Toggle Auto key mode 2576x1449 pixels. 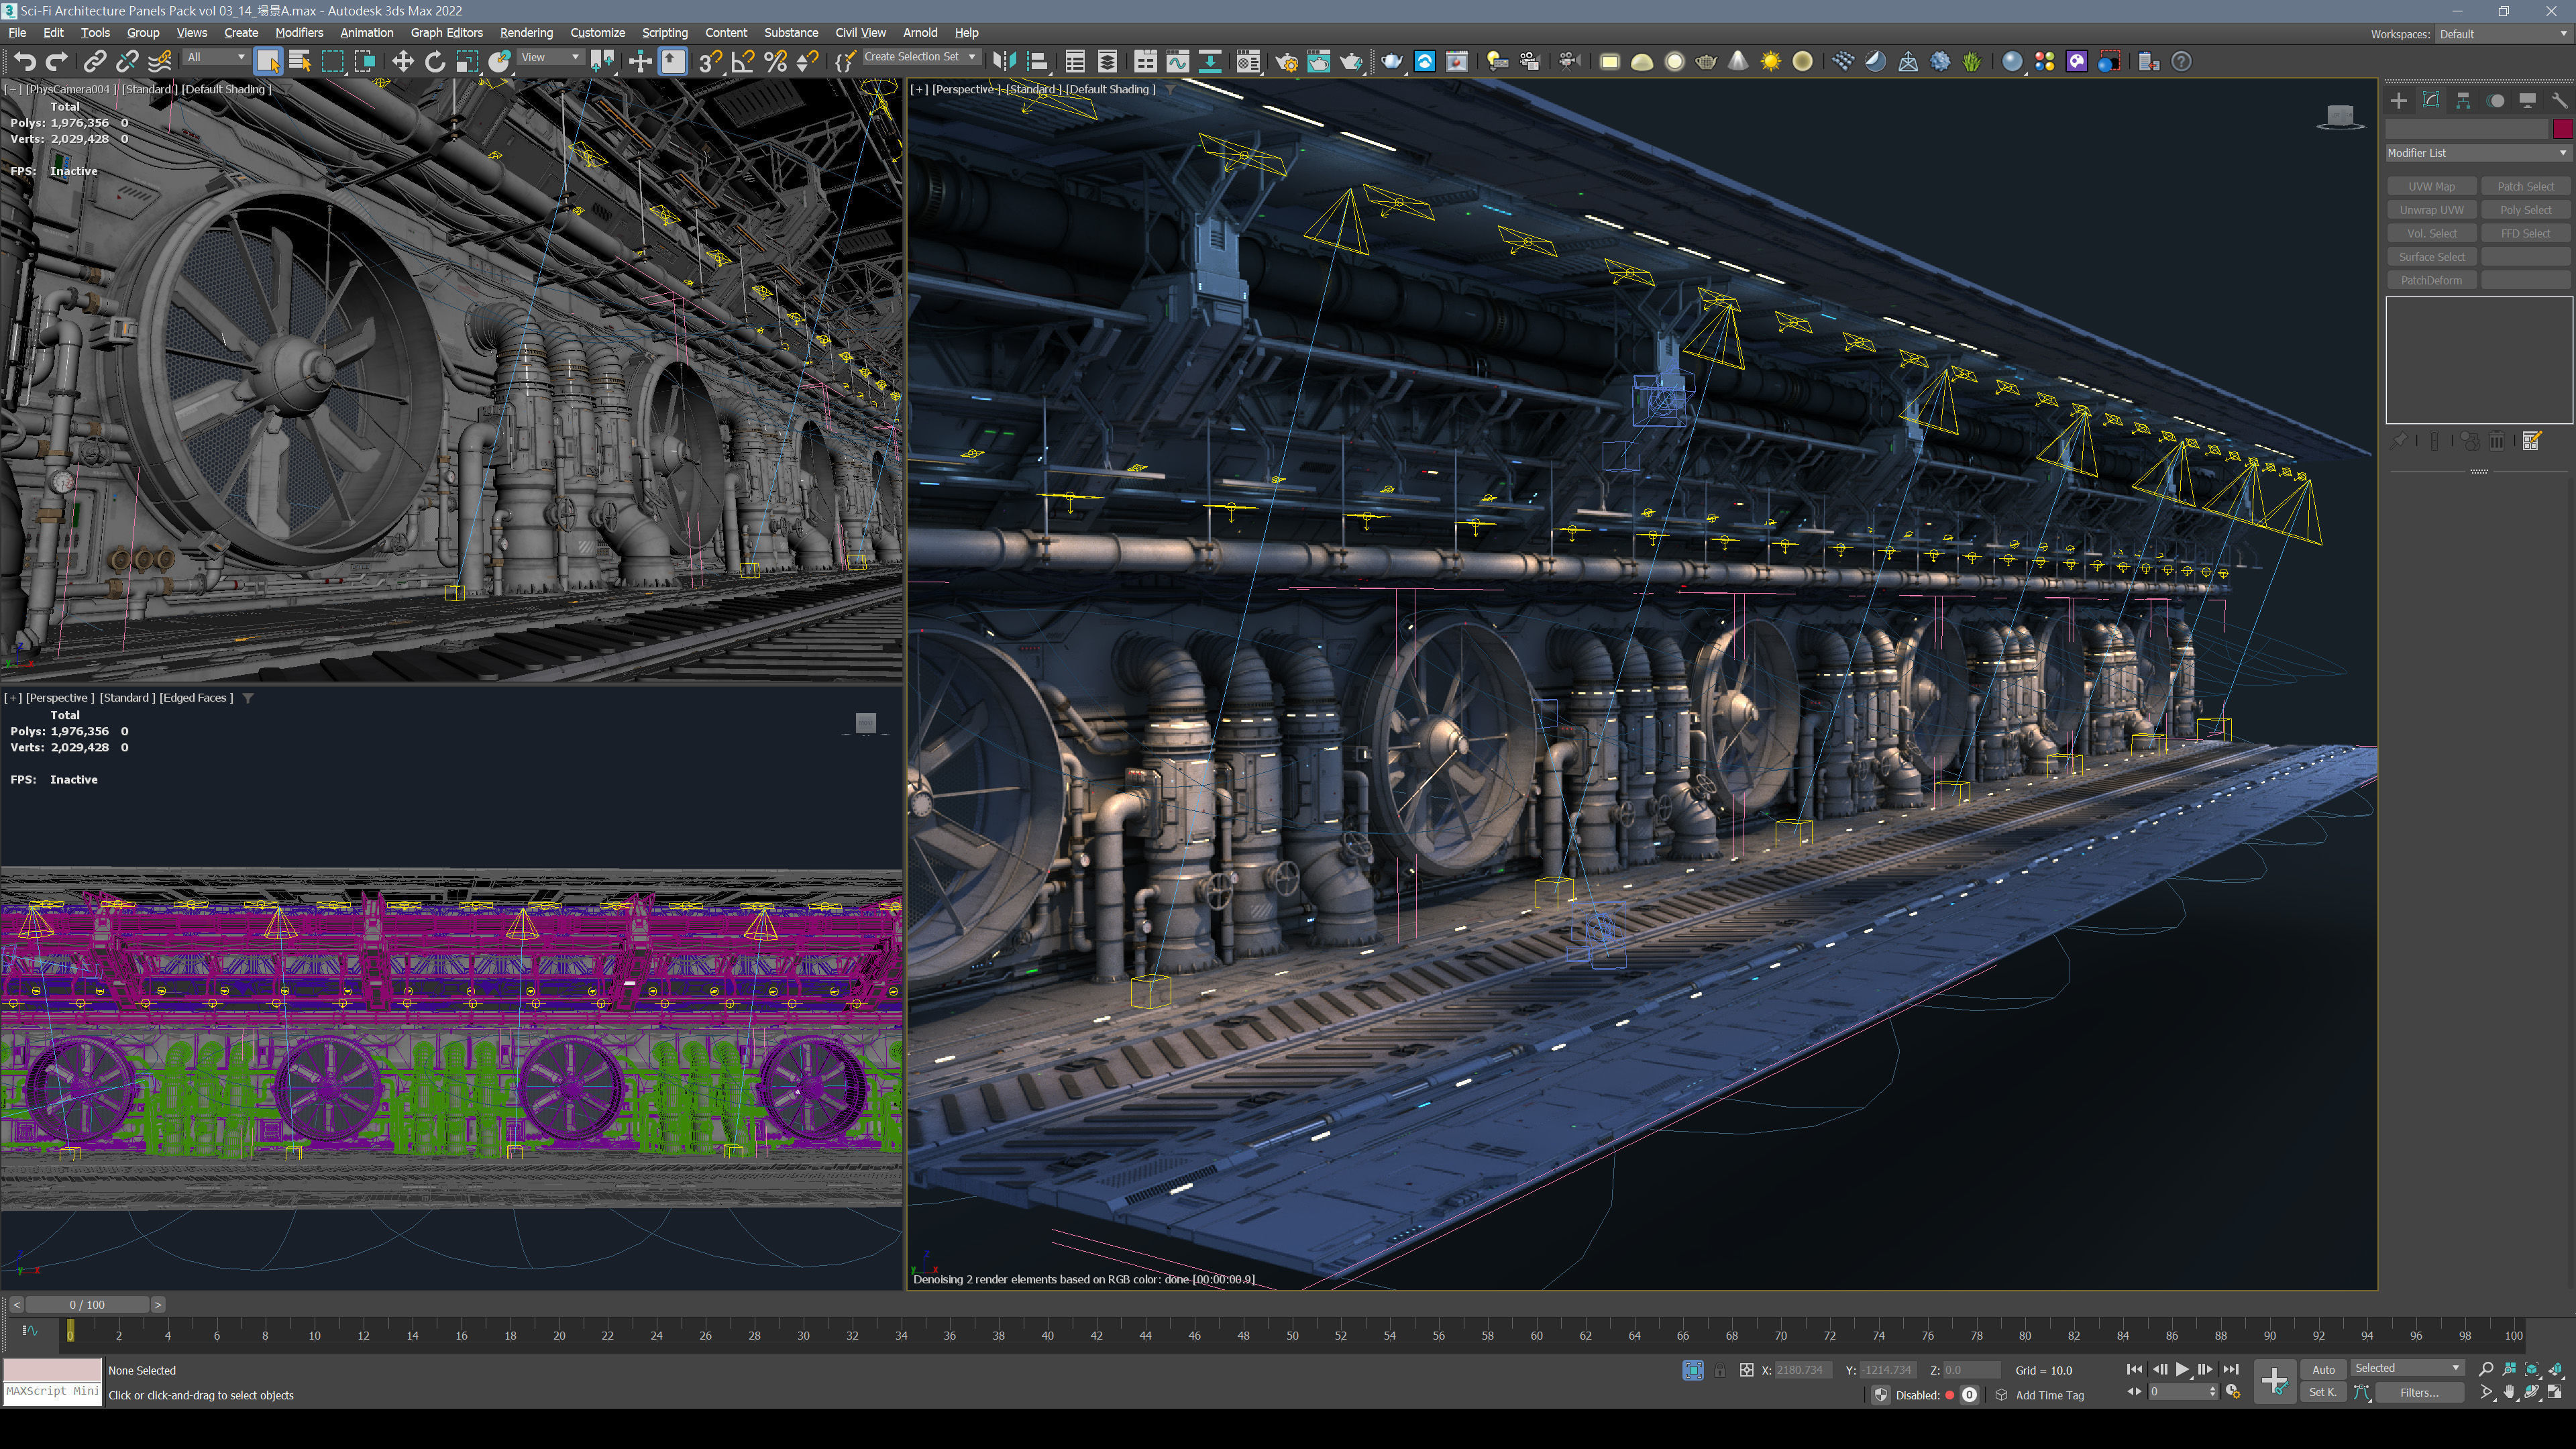(x=2323, y=1370)
